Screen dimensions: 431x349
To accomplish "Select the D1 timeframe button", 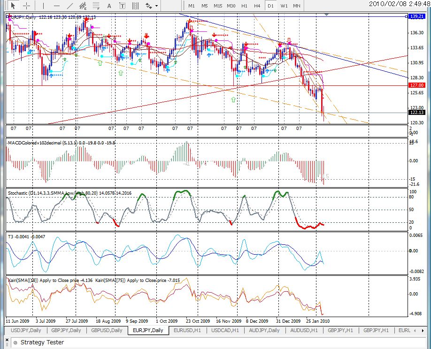I will [270, 6].
